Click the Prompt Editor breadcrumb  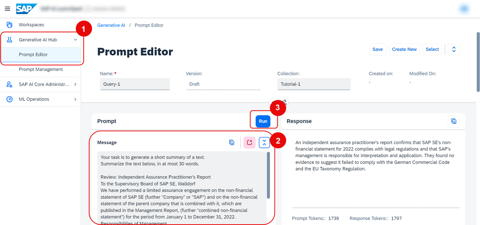[149, 25]
